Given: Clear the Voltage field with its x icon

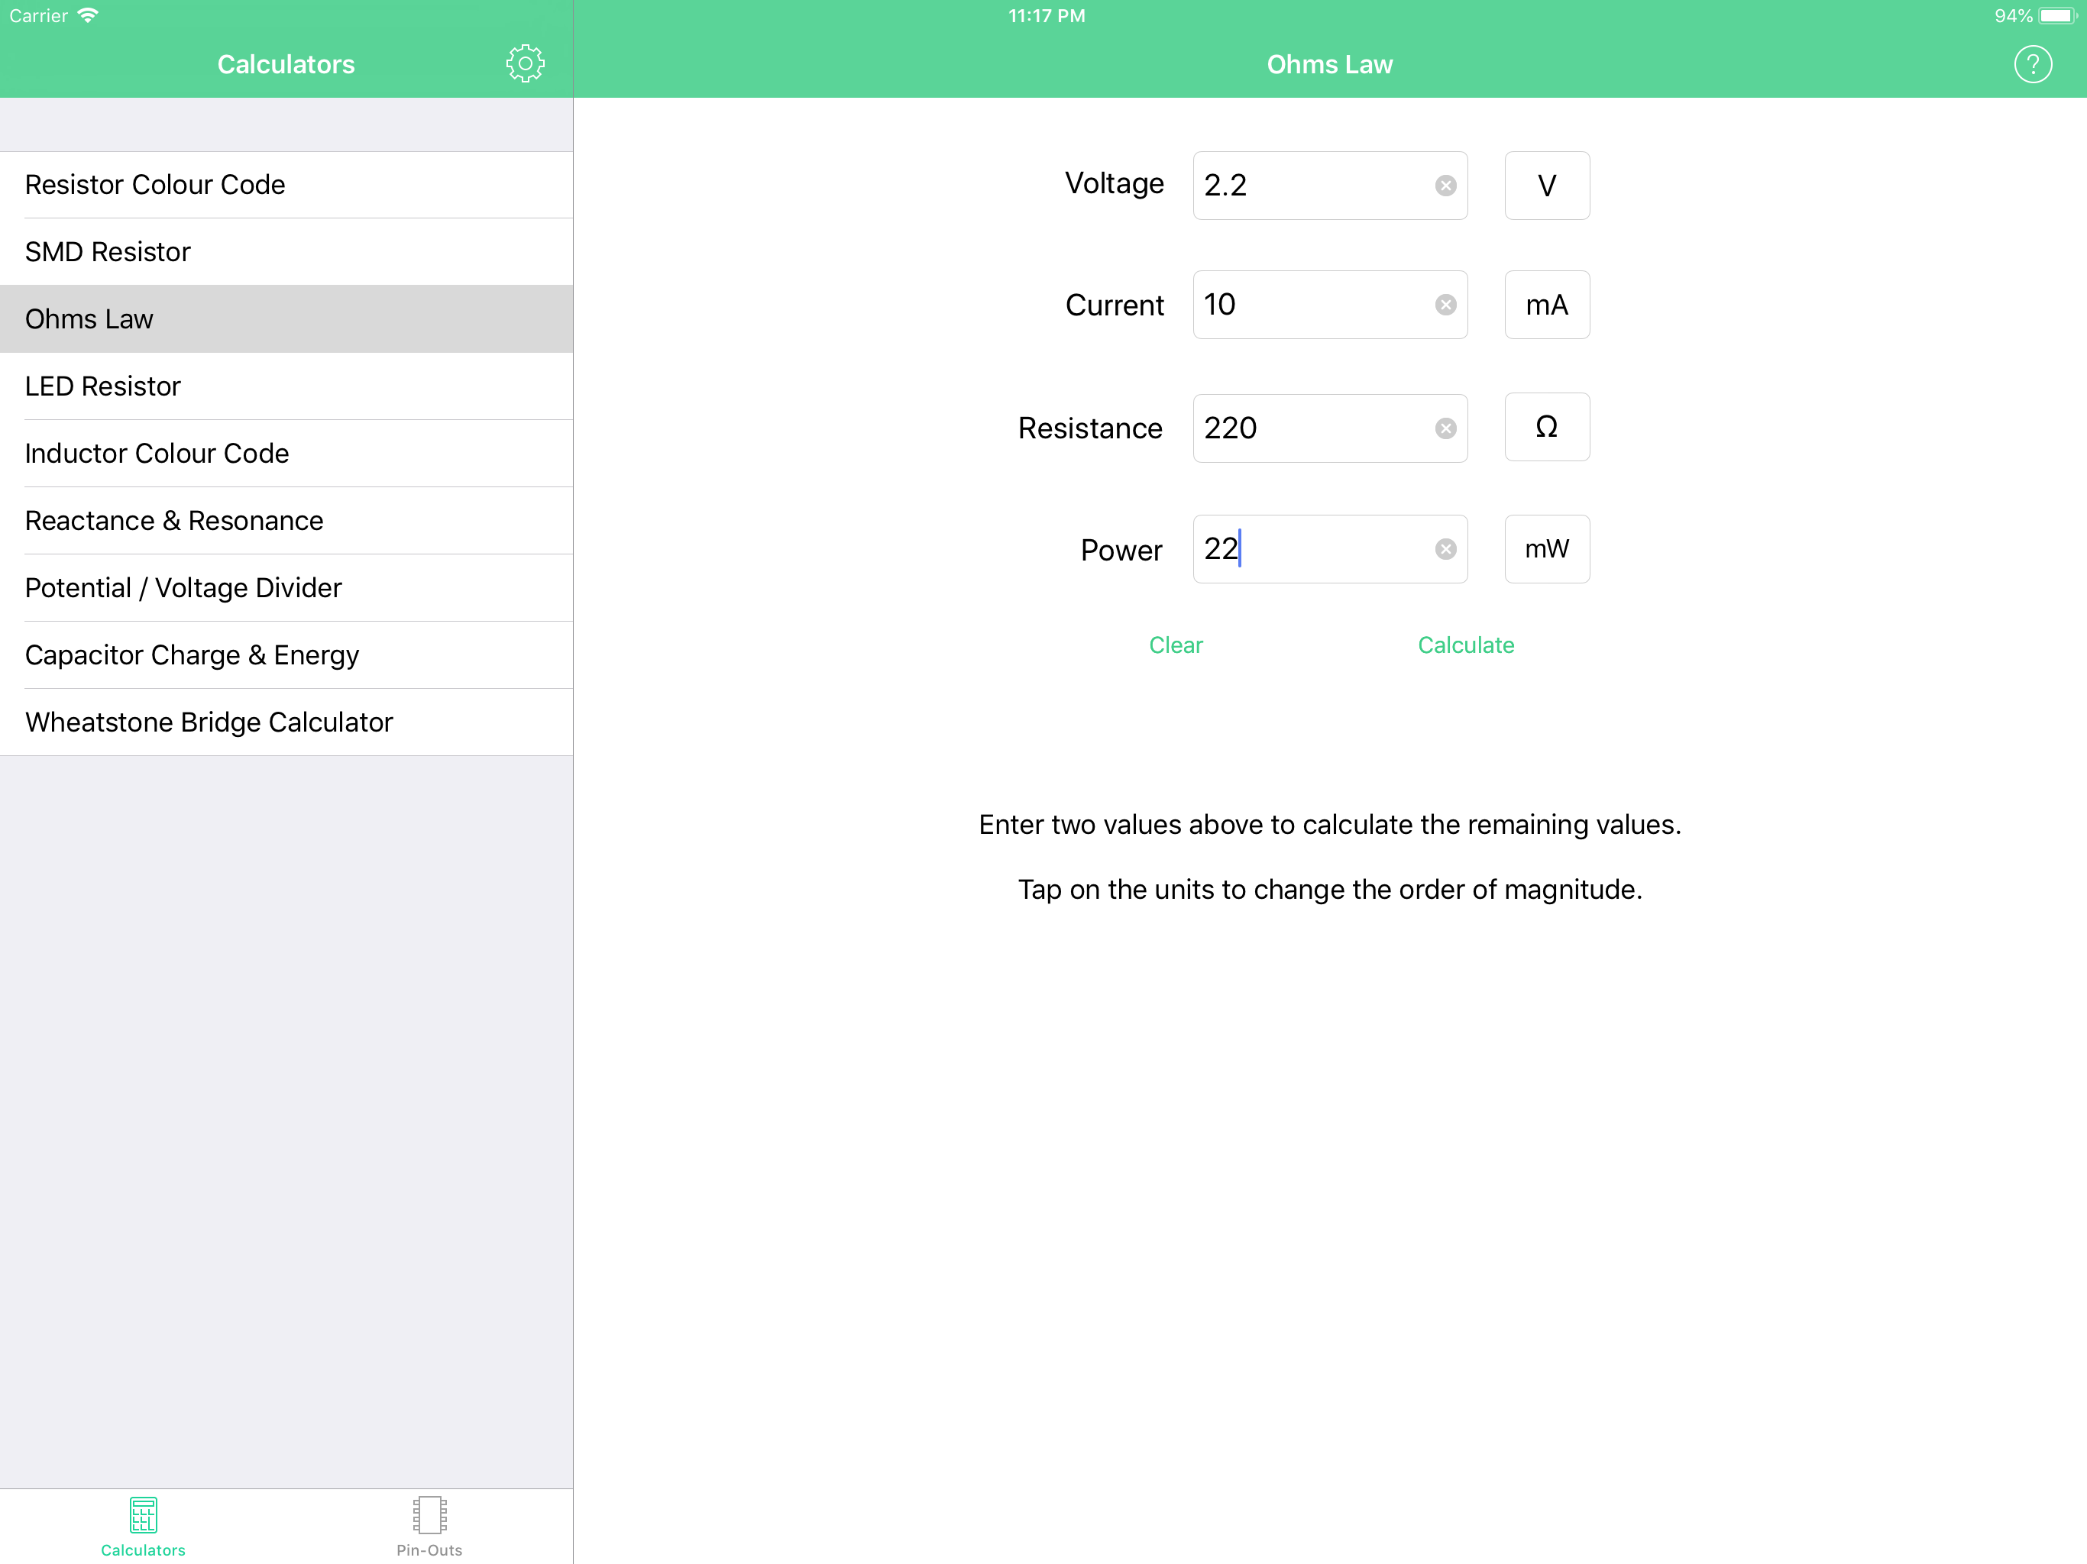Looking at the screenshot, I should [1445, 186].
